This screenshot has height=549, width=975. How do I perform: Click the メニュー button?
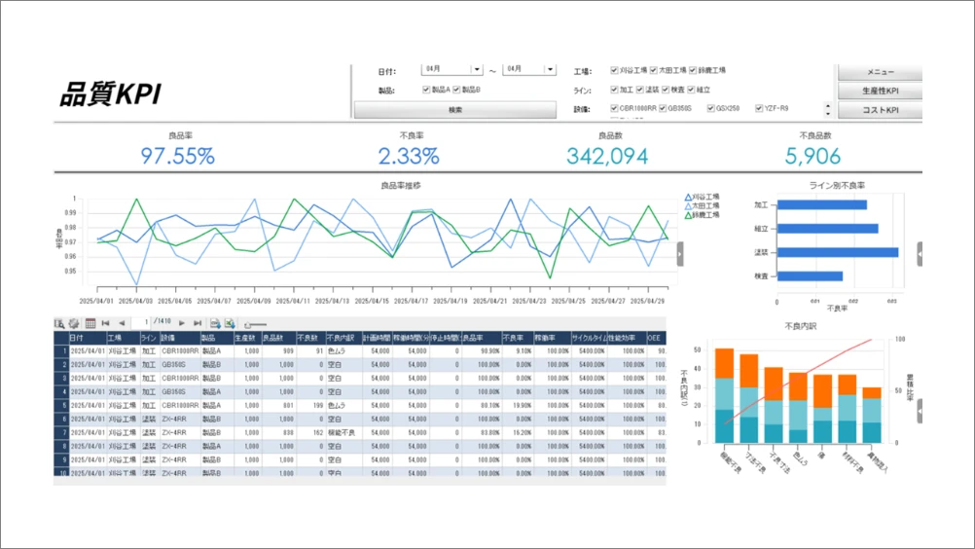click(x=880, y=72)
